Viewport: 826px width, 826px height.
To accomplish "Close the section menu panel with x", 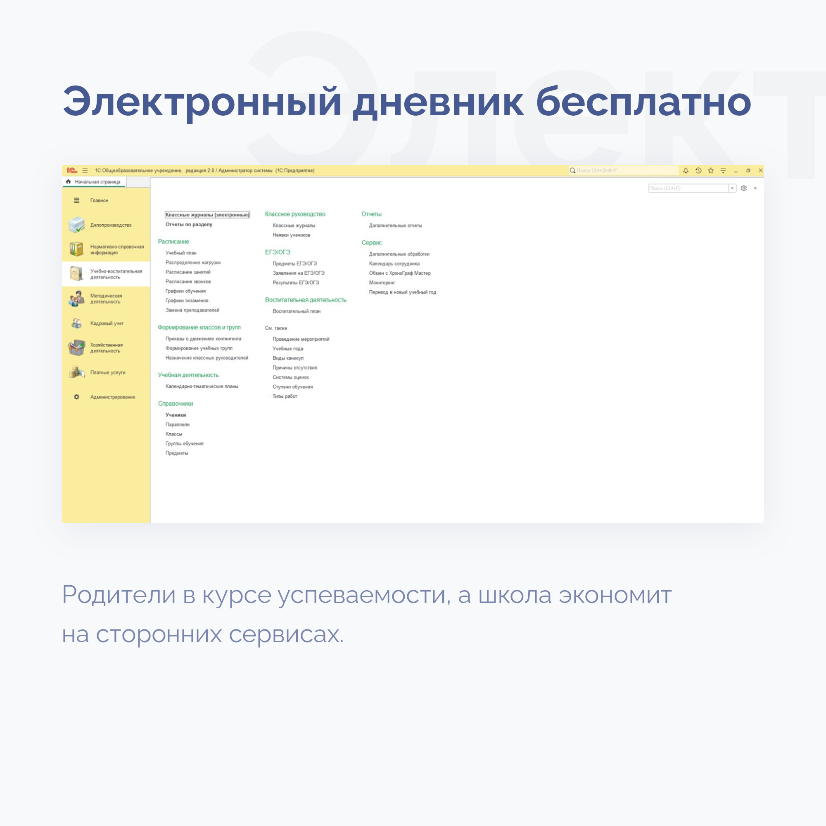I will (x=755, y=188).
